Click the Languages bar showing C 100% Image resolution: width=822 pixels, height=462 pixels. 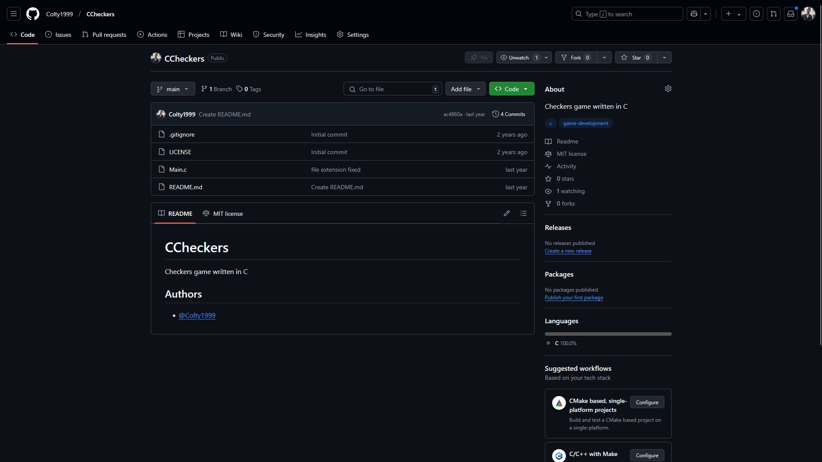[x=608, y=334]
